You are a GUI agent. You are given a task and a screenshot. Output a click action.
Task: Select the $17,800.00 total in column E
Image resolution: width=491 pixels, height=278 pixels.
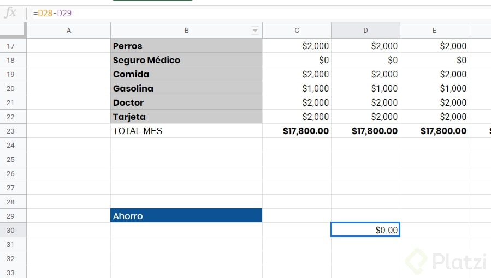pyautogui.click(x=434, y=131)
